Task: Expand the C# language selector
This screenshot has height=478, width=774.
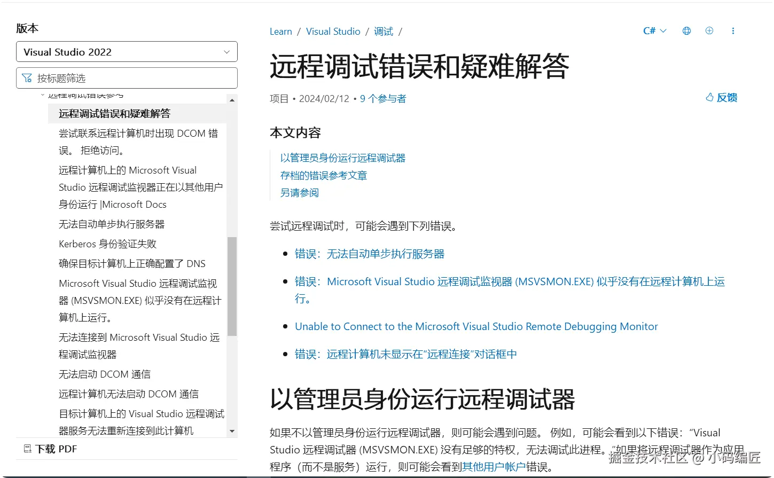Action: pyautogui.click(x=655, y=31)
